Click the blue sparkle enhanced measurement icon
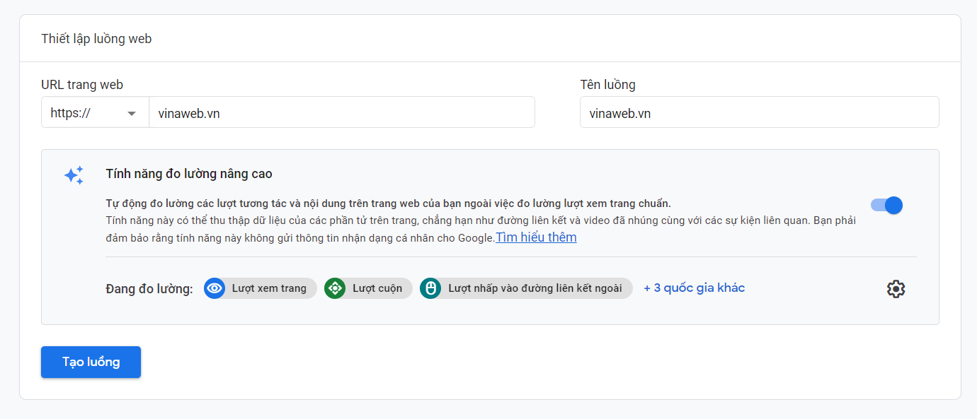The height and width of the screenshot is (419, 977). pyautogui.click(x=74, y=175)
